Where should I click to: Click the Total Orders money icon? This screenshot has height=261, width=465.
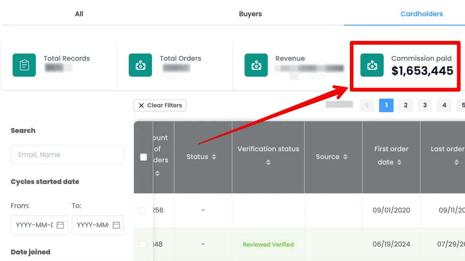point(140,65)
